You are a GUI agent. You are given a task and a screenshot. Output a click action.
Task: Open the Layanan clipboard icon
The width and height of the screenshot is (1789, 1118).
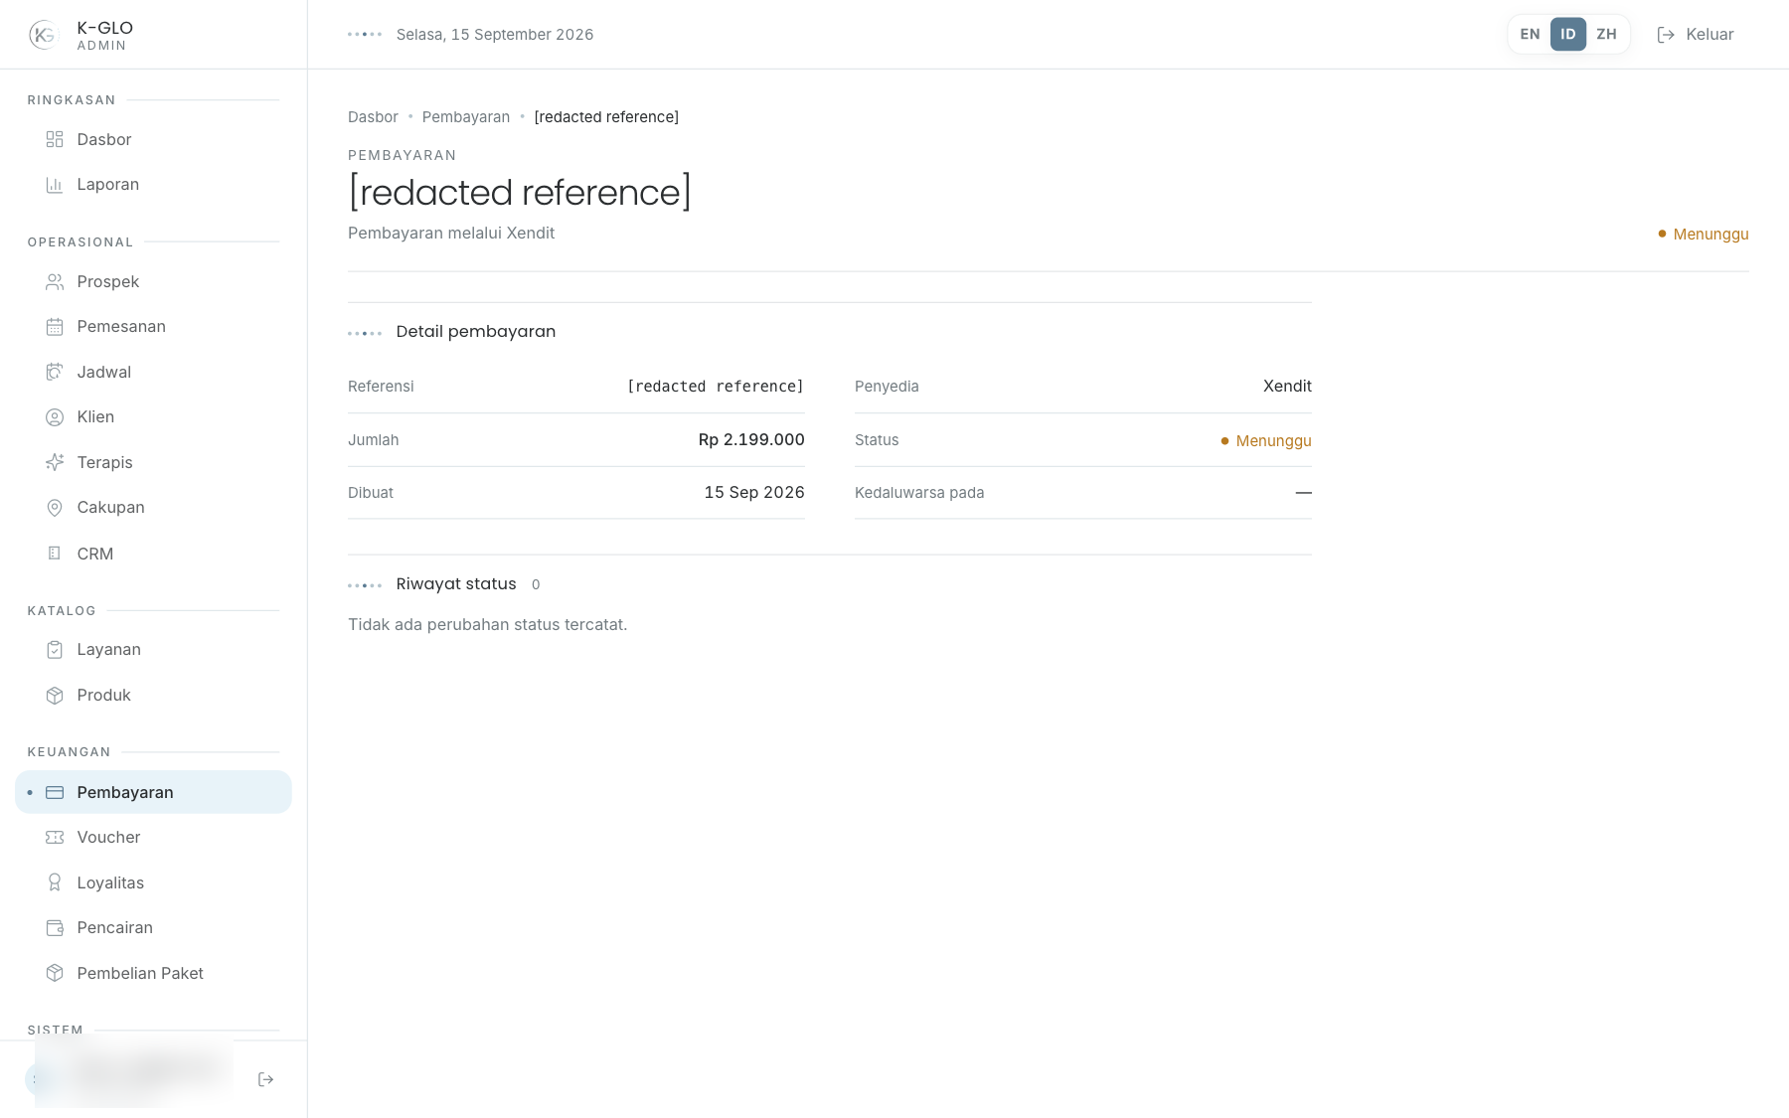point(55,650)
